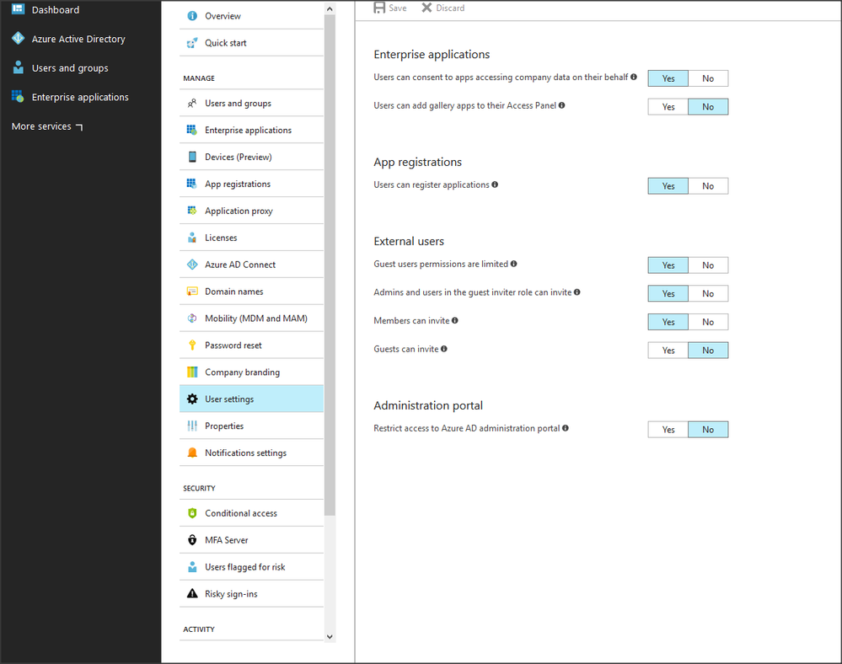The image size is (842, 664).
Task: Click info icon beside Restrict access to Azure AD portal
Action: (565, 428)
